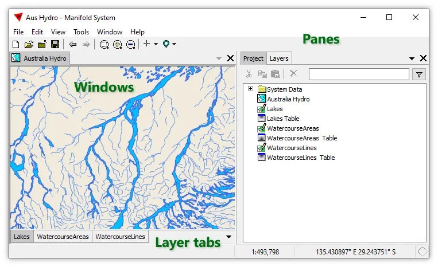Screen dimensions: 438x267
Task: Click the Paste icon in Project pane
Action: [x=276, y=74]
